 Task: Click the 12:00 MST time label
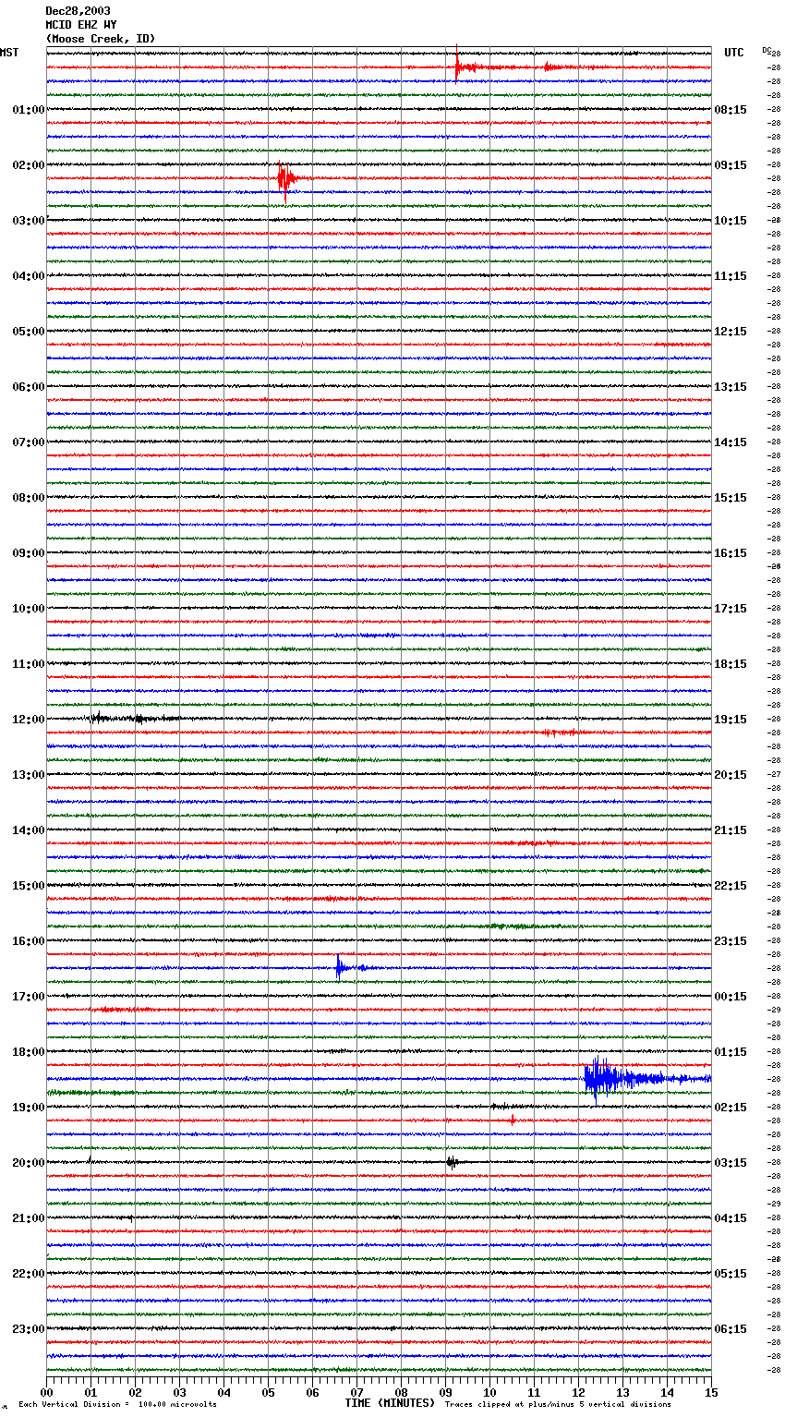(29, 720)
